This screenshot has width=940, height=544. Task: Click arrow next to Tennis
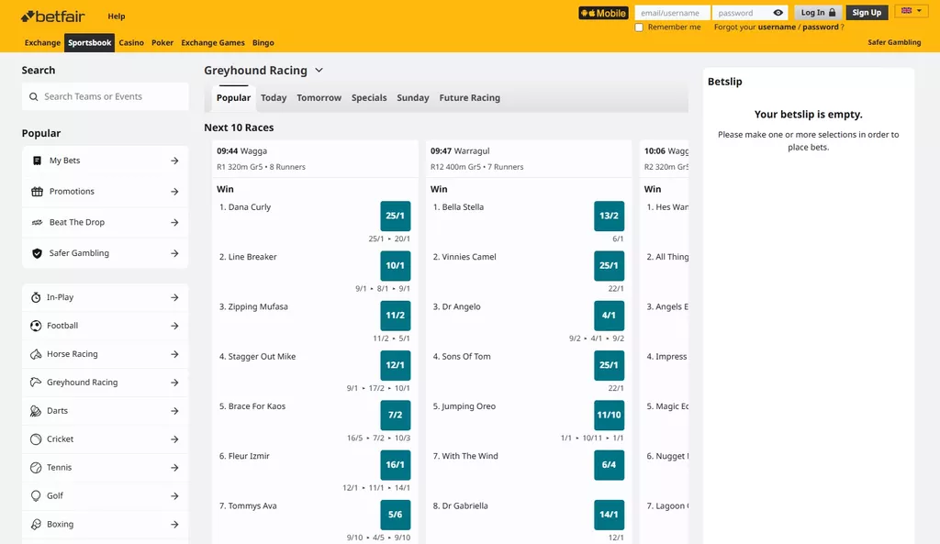pyautogui.click(x=174, y=467)
